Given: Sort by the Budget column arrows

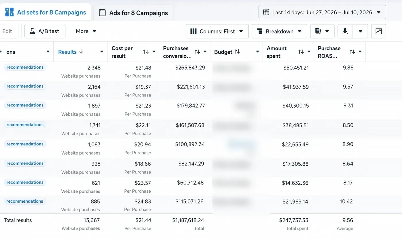Looking at the screenshot, I should pos(237,52).
